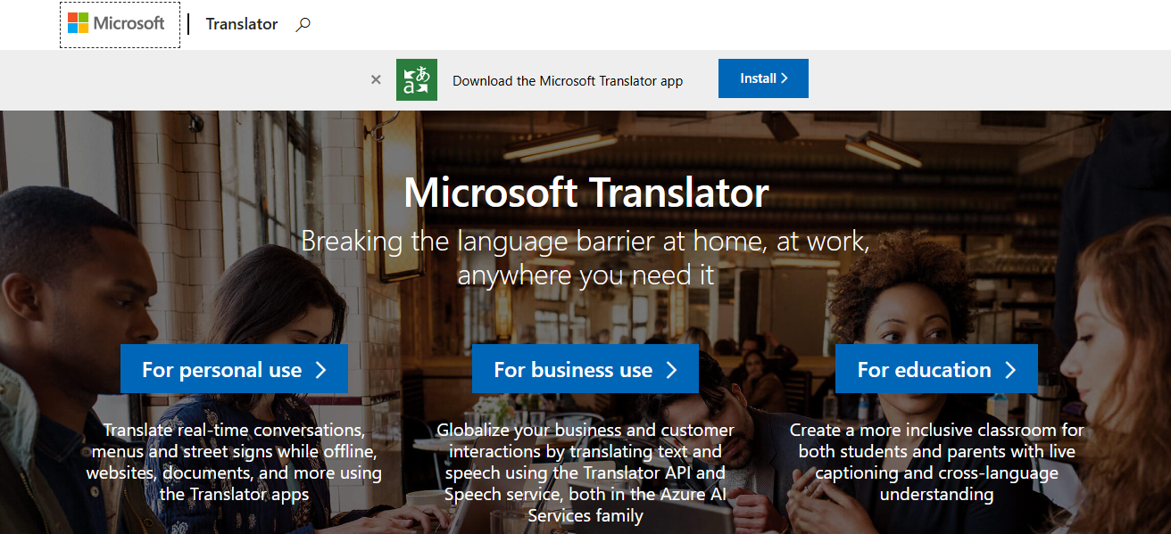Open the search magnifier icon
The image size is (1171, 534).
tap(303, 25)
